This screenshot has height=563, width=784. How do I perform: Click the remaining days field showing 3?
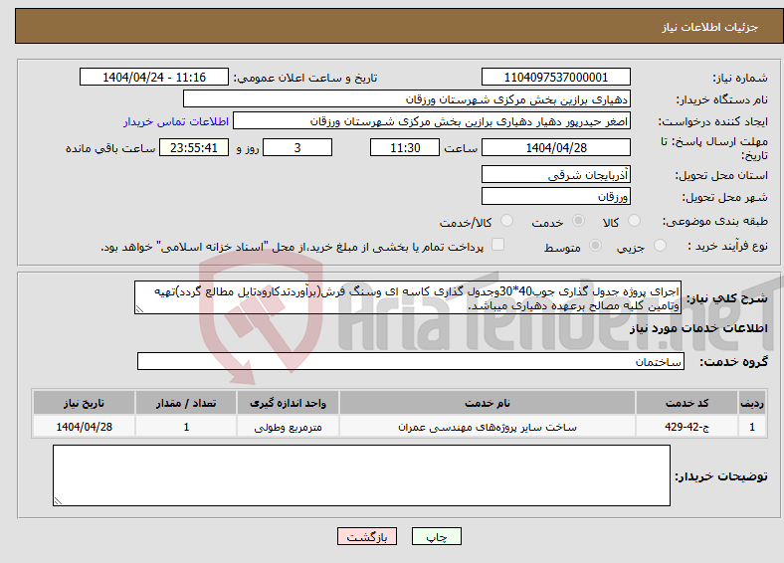pos(297,147)
